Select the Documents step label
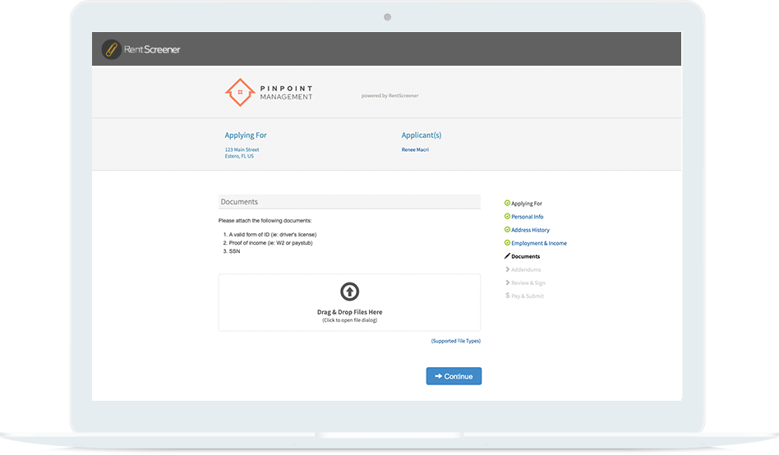This screenshot has height=455, width=779. 526,256
